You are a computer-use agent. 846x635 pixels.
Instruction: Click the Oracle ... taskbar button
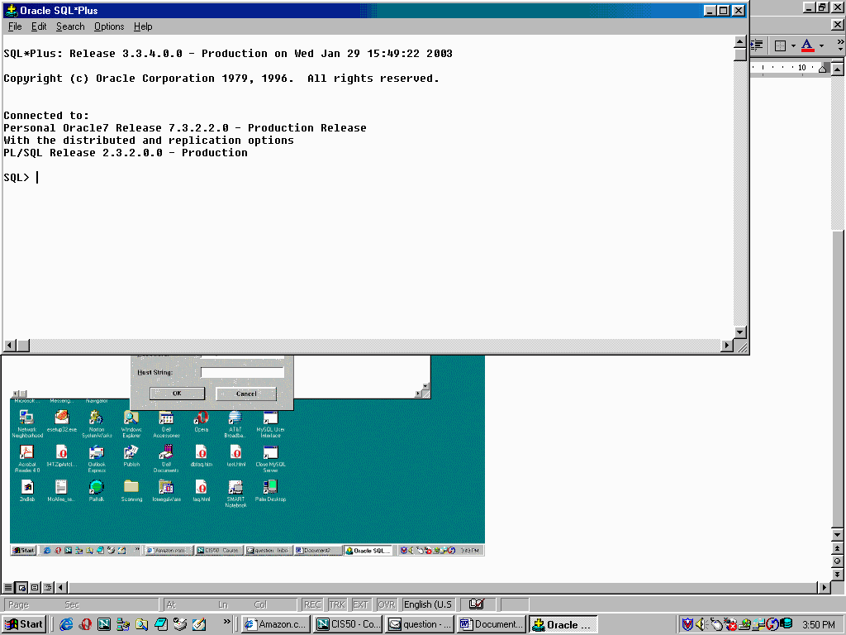[x=563, y=625]
